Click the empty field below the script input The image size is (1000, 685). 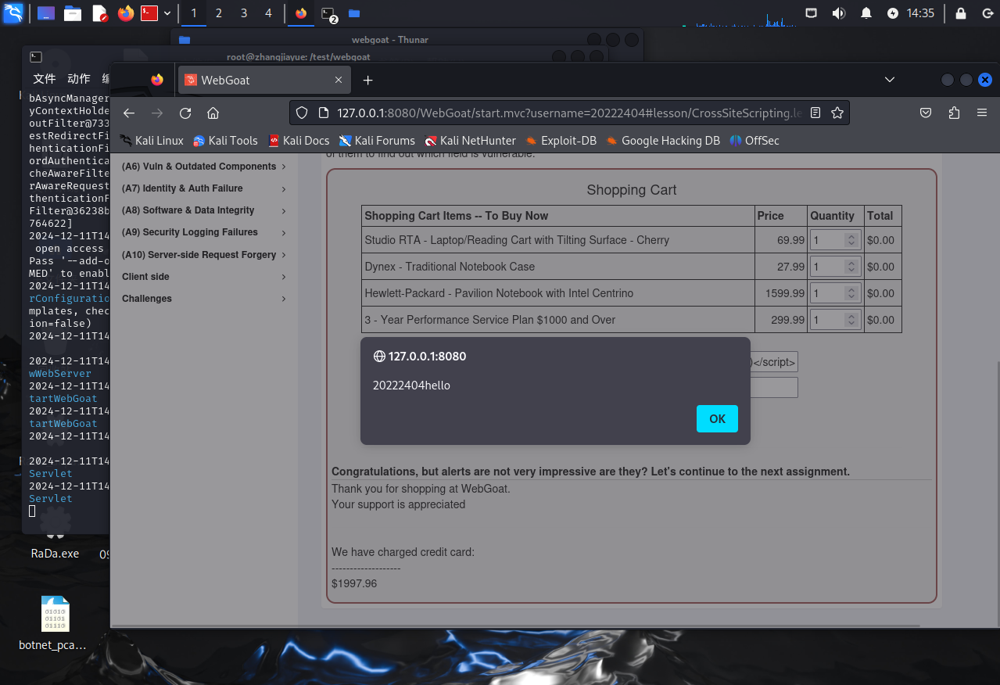(773, 387)
